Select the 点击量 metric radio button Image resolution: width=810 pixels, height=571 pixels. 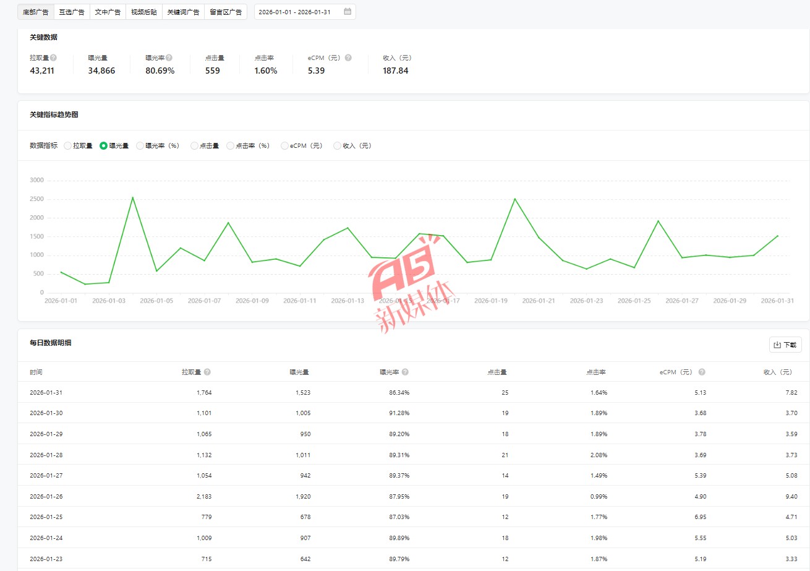click(x=195, y=146)
